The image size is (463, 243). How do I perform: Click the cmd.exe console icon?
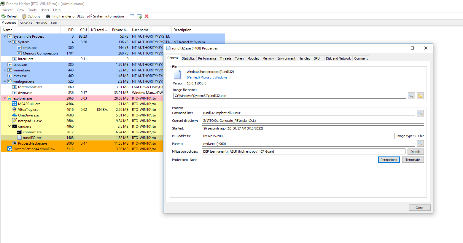15,127
